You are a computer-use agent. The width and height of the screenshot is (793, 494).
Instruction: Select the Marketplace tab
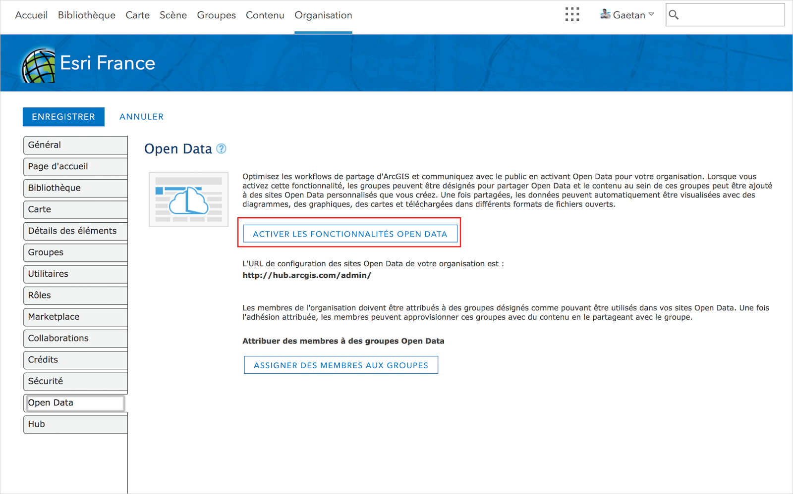(75, 317)
